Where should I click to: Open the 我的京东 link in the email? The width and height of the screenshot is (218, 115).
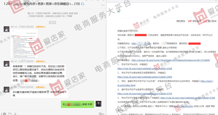tap(181, 21)
